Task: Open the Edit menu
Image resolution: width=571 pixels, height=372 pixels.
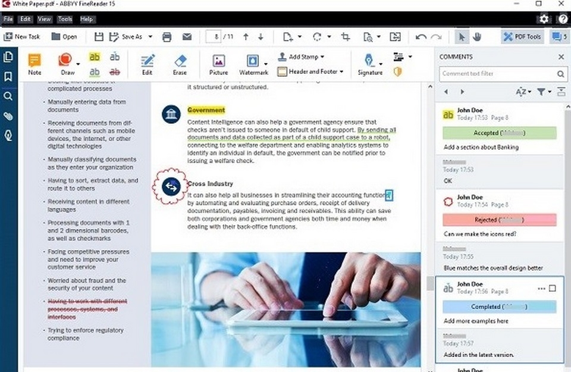Action: click(x=25, y=19)
